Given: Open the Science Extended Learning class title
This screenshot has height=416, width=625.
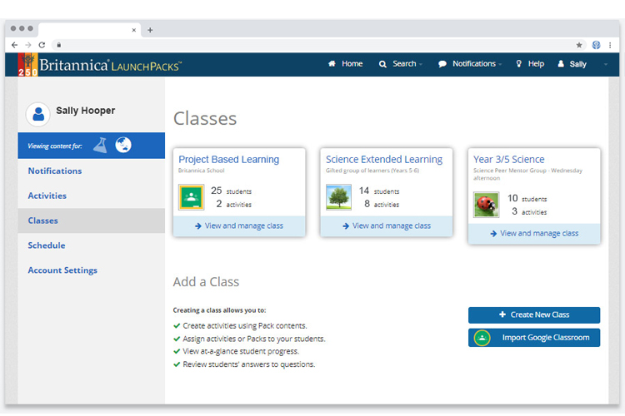Looking at the screenshot, I should (x=384, y=159).
